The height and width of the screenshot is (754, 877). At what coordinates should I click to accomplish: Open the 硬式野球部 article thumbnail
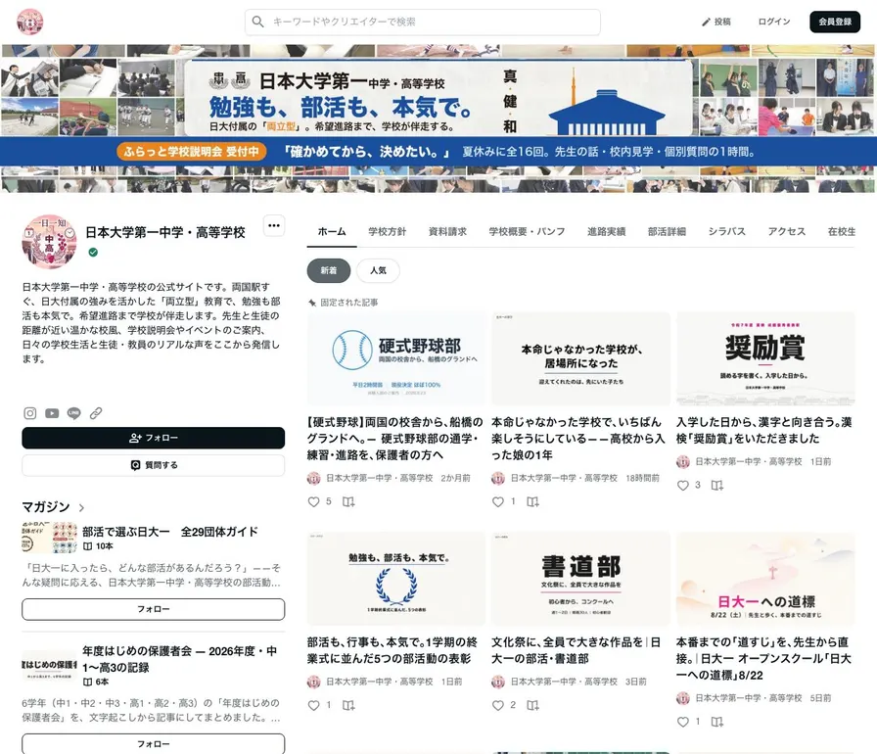(x=396, y=358)
